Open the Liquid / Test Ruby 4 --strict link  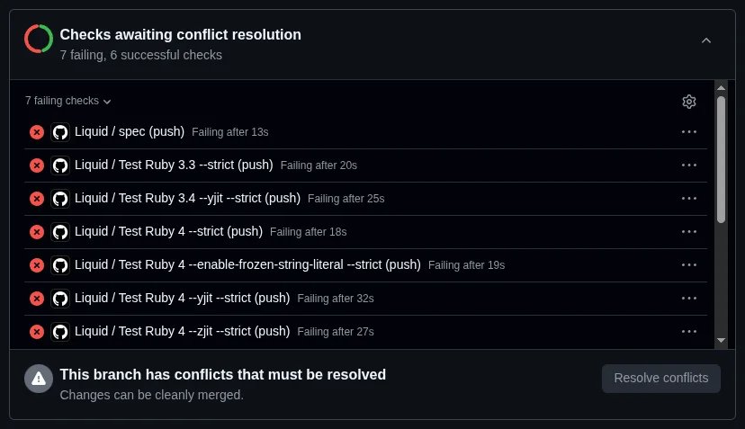168,231
